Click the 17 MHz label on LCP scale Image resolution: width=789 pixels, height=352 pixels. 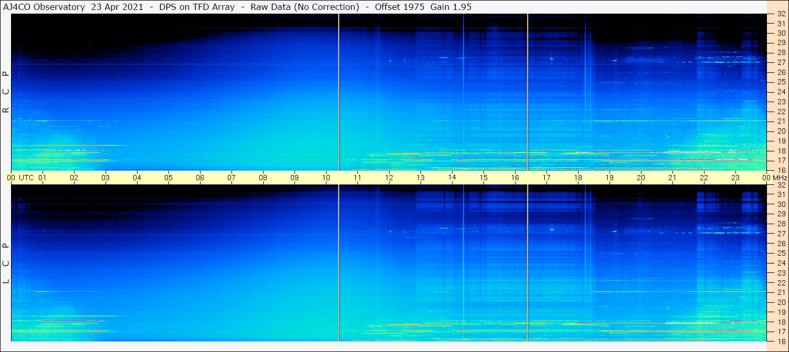[781, 332]
